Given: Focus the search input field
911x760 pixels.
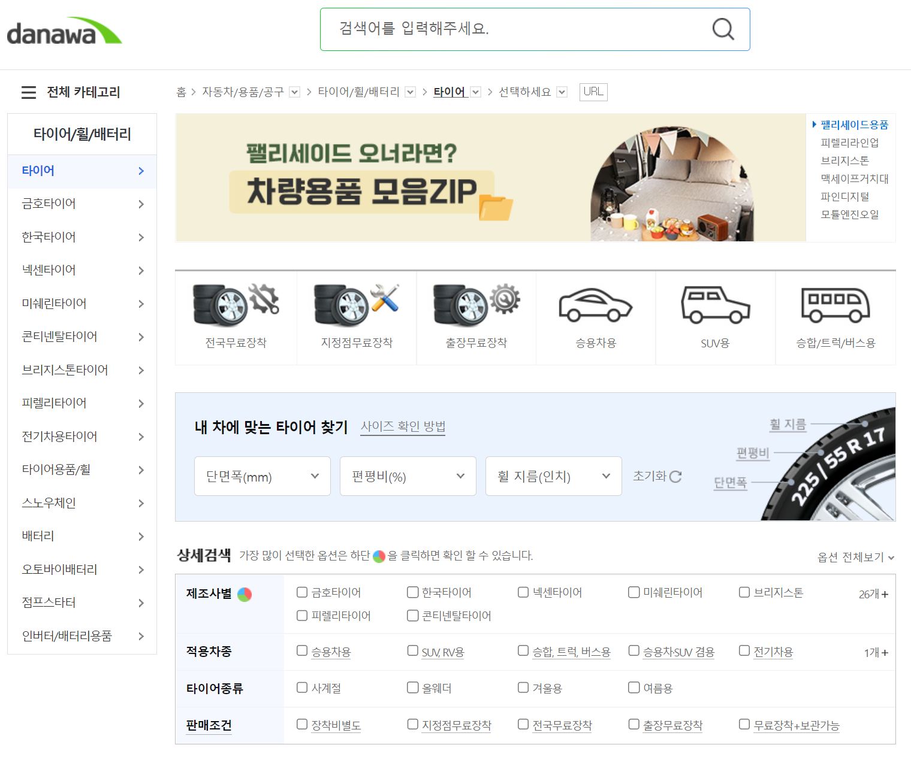Looking at the screenshot, I should pyautogui.click(x=515, y=29).
